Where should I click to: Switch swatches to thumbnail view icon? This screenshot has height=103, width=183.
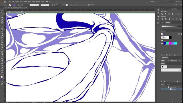tap(181, 34)
